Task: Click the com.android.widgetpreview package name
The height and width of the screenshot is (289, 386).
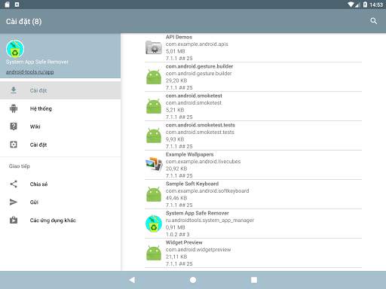Action: click(198, 250)
